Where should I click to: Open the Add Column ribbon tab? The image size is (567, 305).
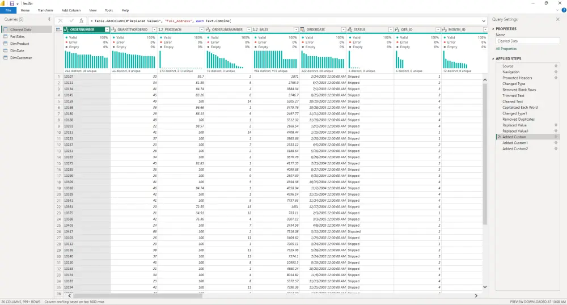(71, 10)
